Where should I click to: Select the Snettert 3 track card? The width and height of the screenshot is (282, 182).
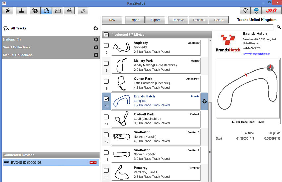pyautogui.click(x=155, y=137)
